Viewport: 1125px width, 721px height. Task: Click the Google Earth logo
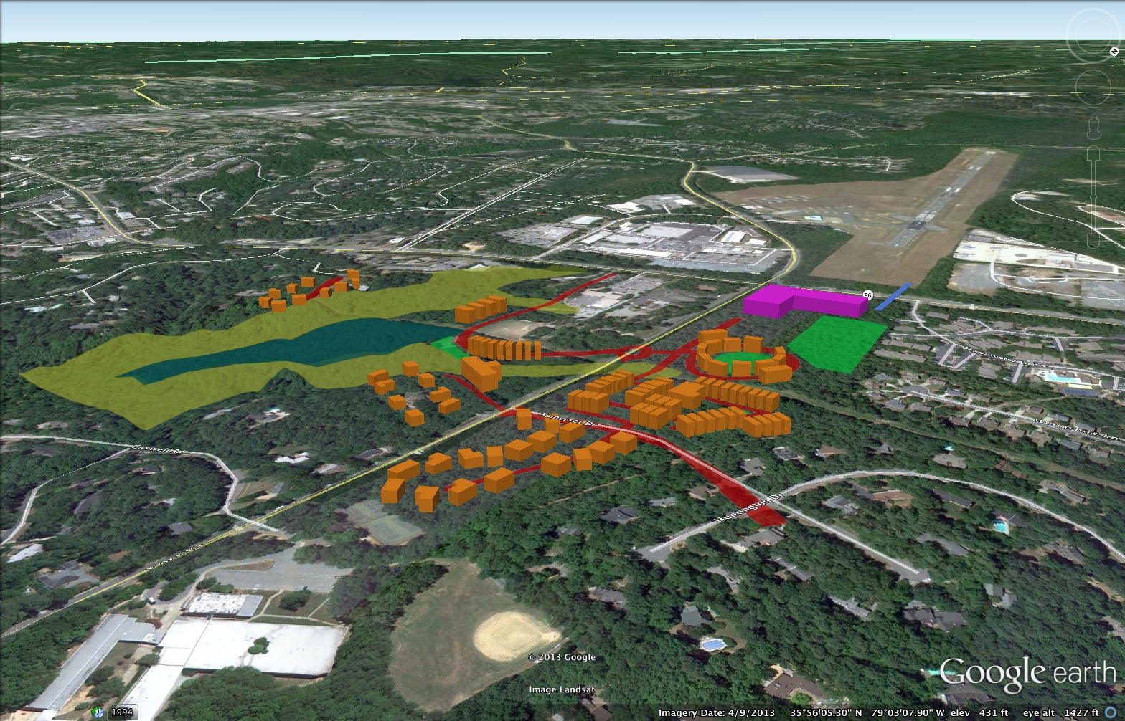click(x=1027, y=674)
